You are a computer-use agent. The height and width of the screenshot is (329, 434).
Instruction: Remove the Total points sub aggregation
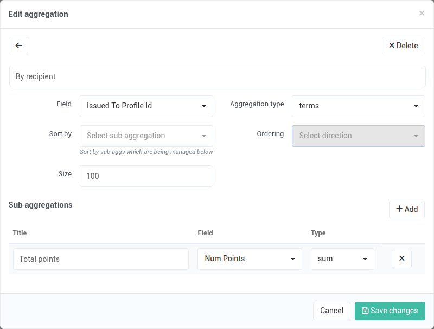tap(401, 259)
